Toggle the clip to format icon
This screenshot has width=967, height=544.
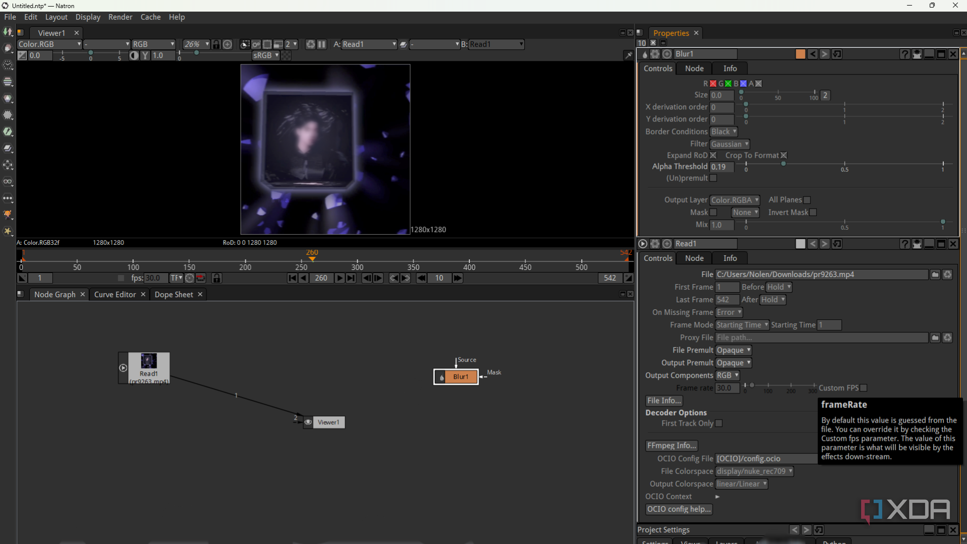point(245,44)
